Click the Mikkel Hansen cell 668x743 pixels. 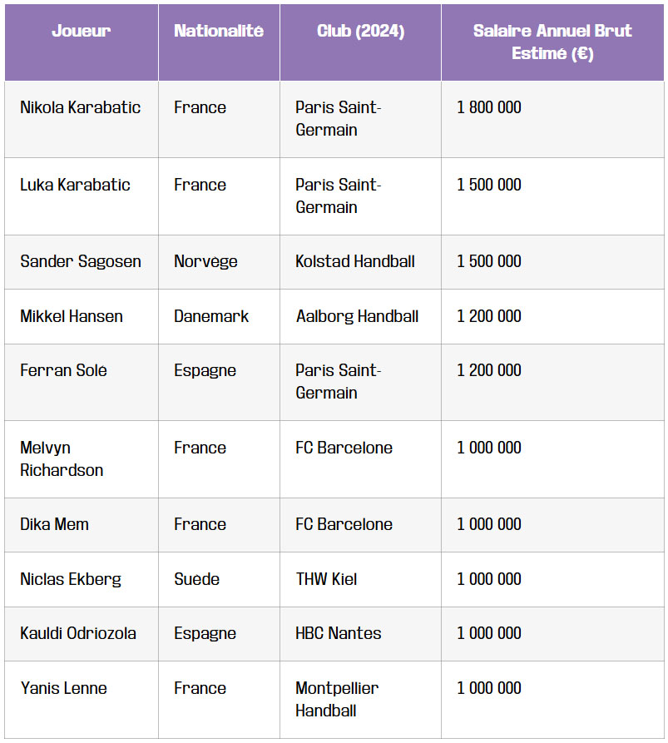point(72,317)
